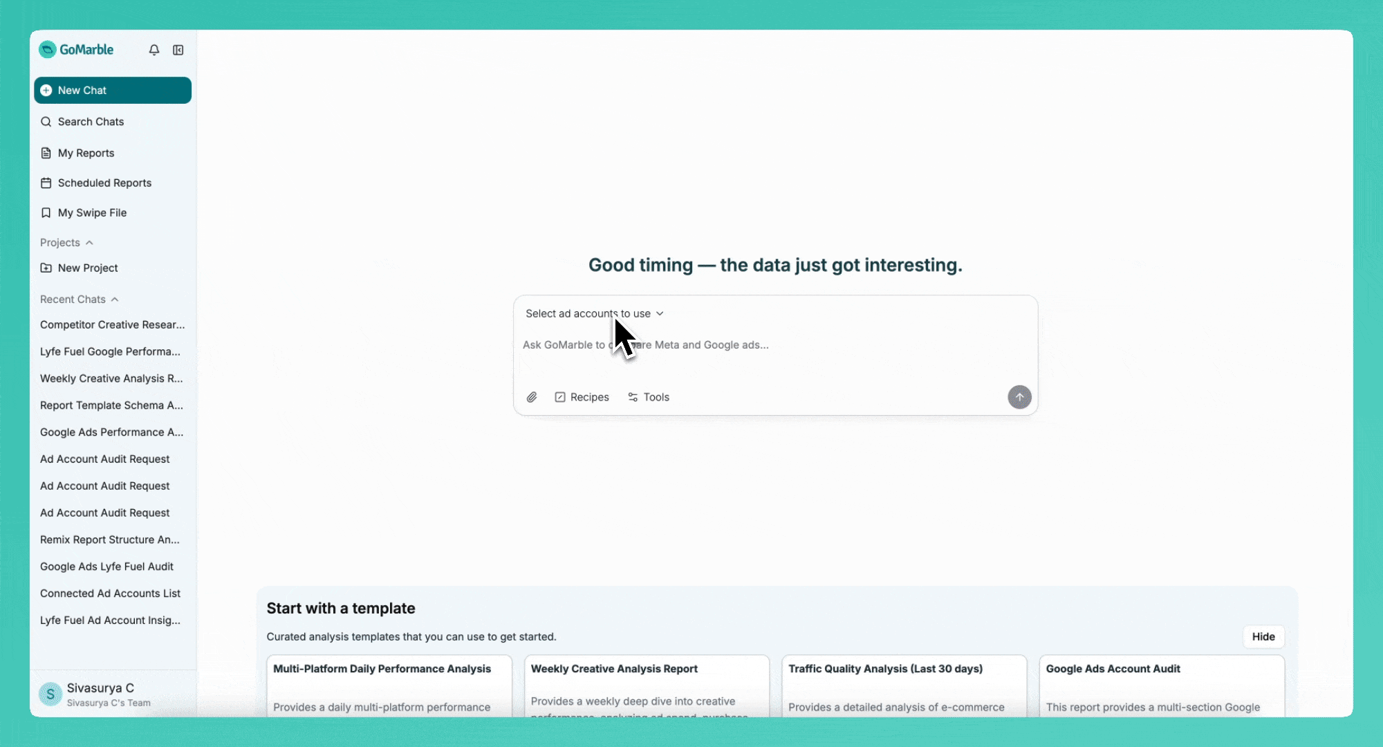
Task: Start a New Chat
Action: coord(113,91)
